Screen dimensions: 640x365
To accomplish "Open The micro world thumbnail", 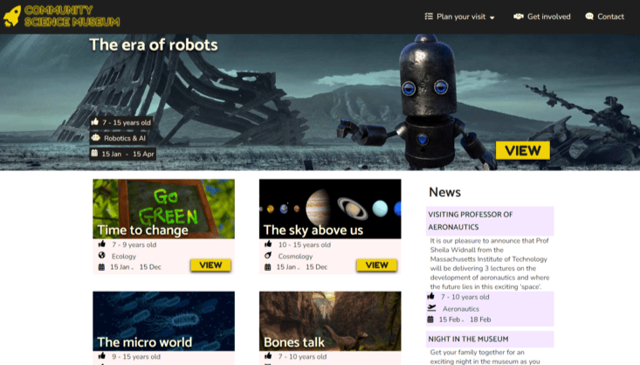I will [163, 321].
